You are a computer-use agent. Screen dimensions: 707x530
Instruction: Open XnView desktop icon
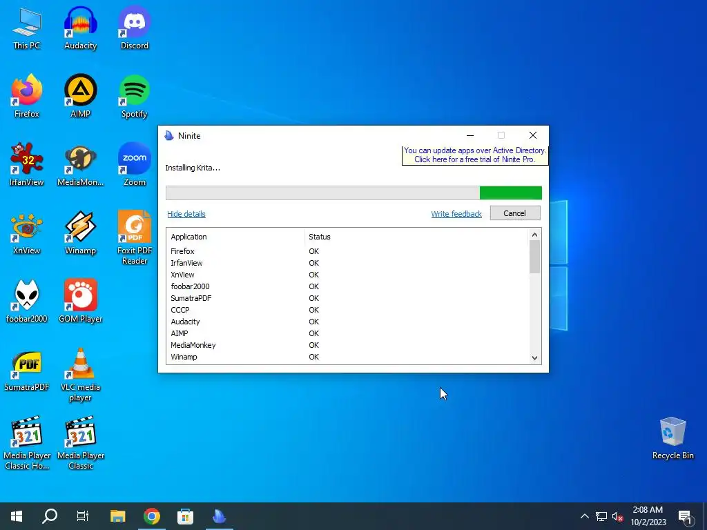(27, 233)
